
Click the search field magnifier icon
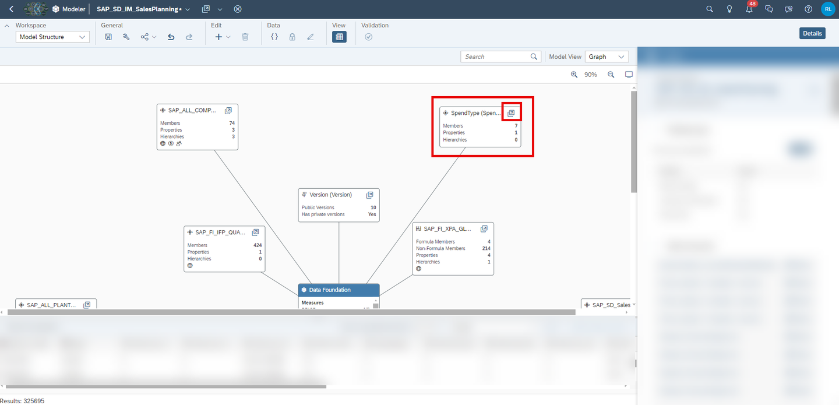click(534, 57)
